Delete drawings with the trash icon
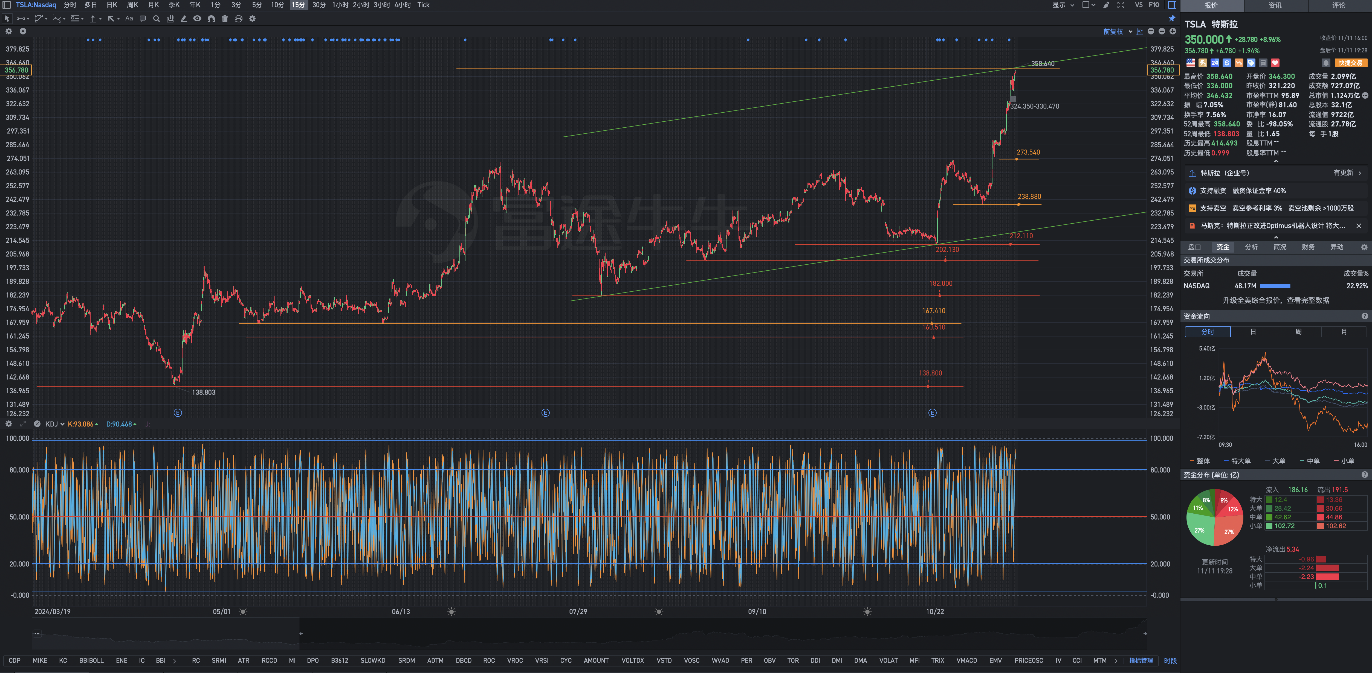The image size is (1372, 673). tap(225, 19)
